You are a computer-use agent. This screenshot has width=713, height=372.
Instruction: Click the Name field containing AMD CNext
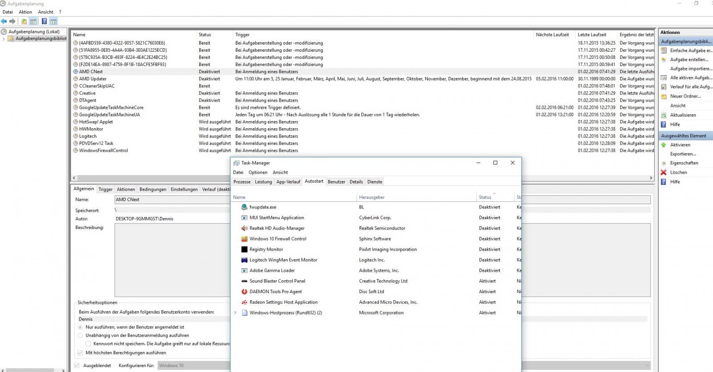(382, 200)
